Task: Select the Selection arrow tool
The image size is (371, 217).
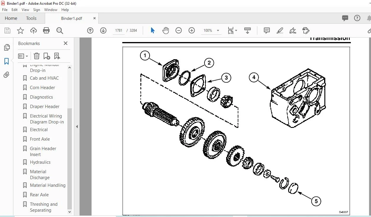Action: click(153, 30)
